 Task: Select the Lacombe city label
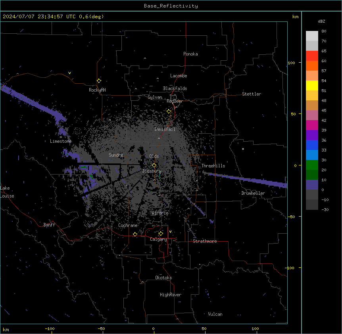[x=179, y=76]
